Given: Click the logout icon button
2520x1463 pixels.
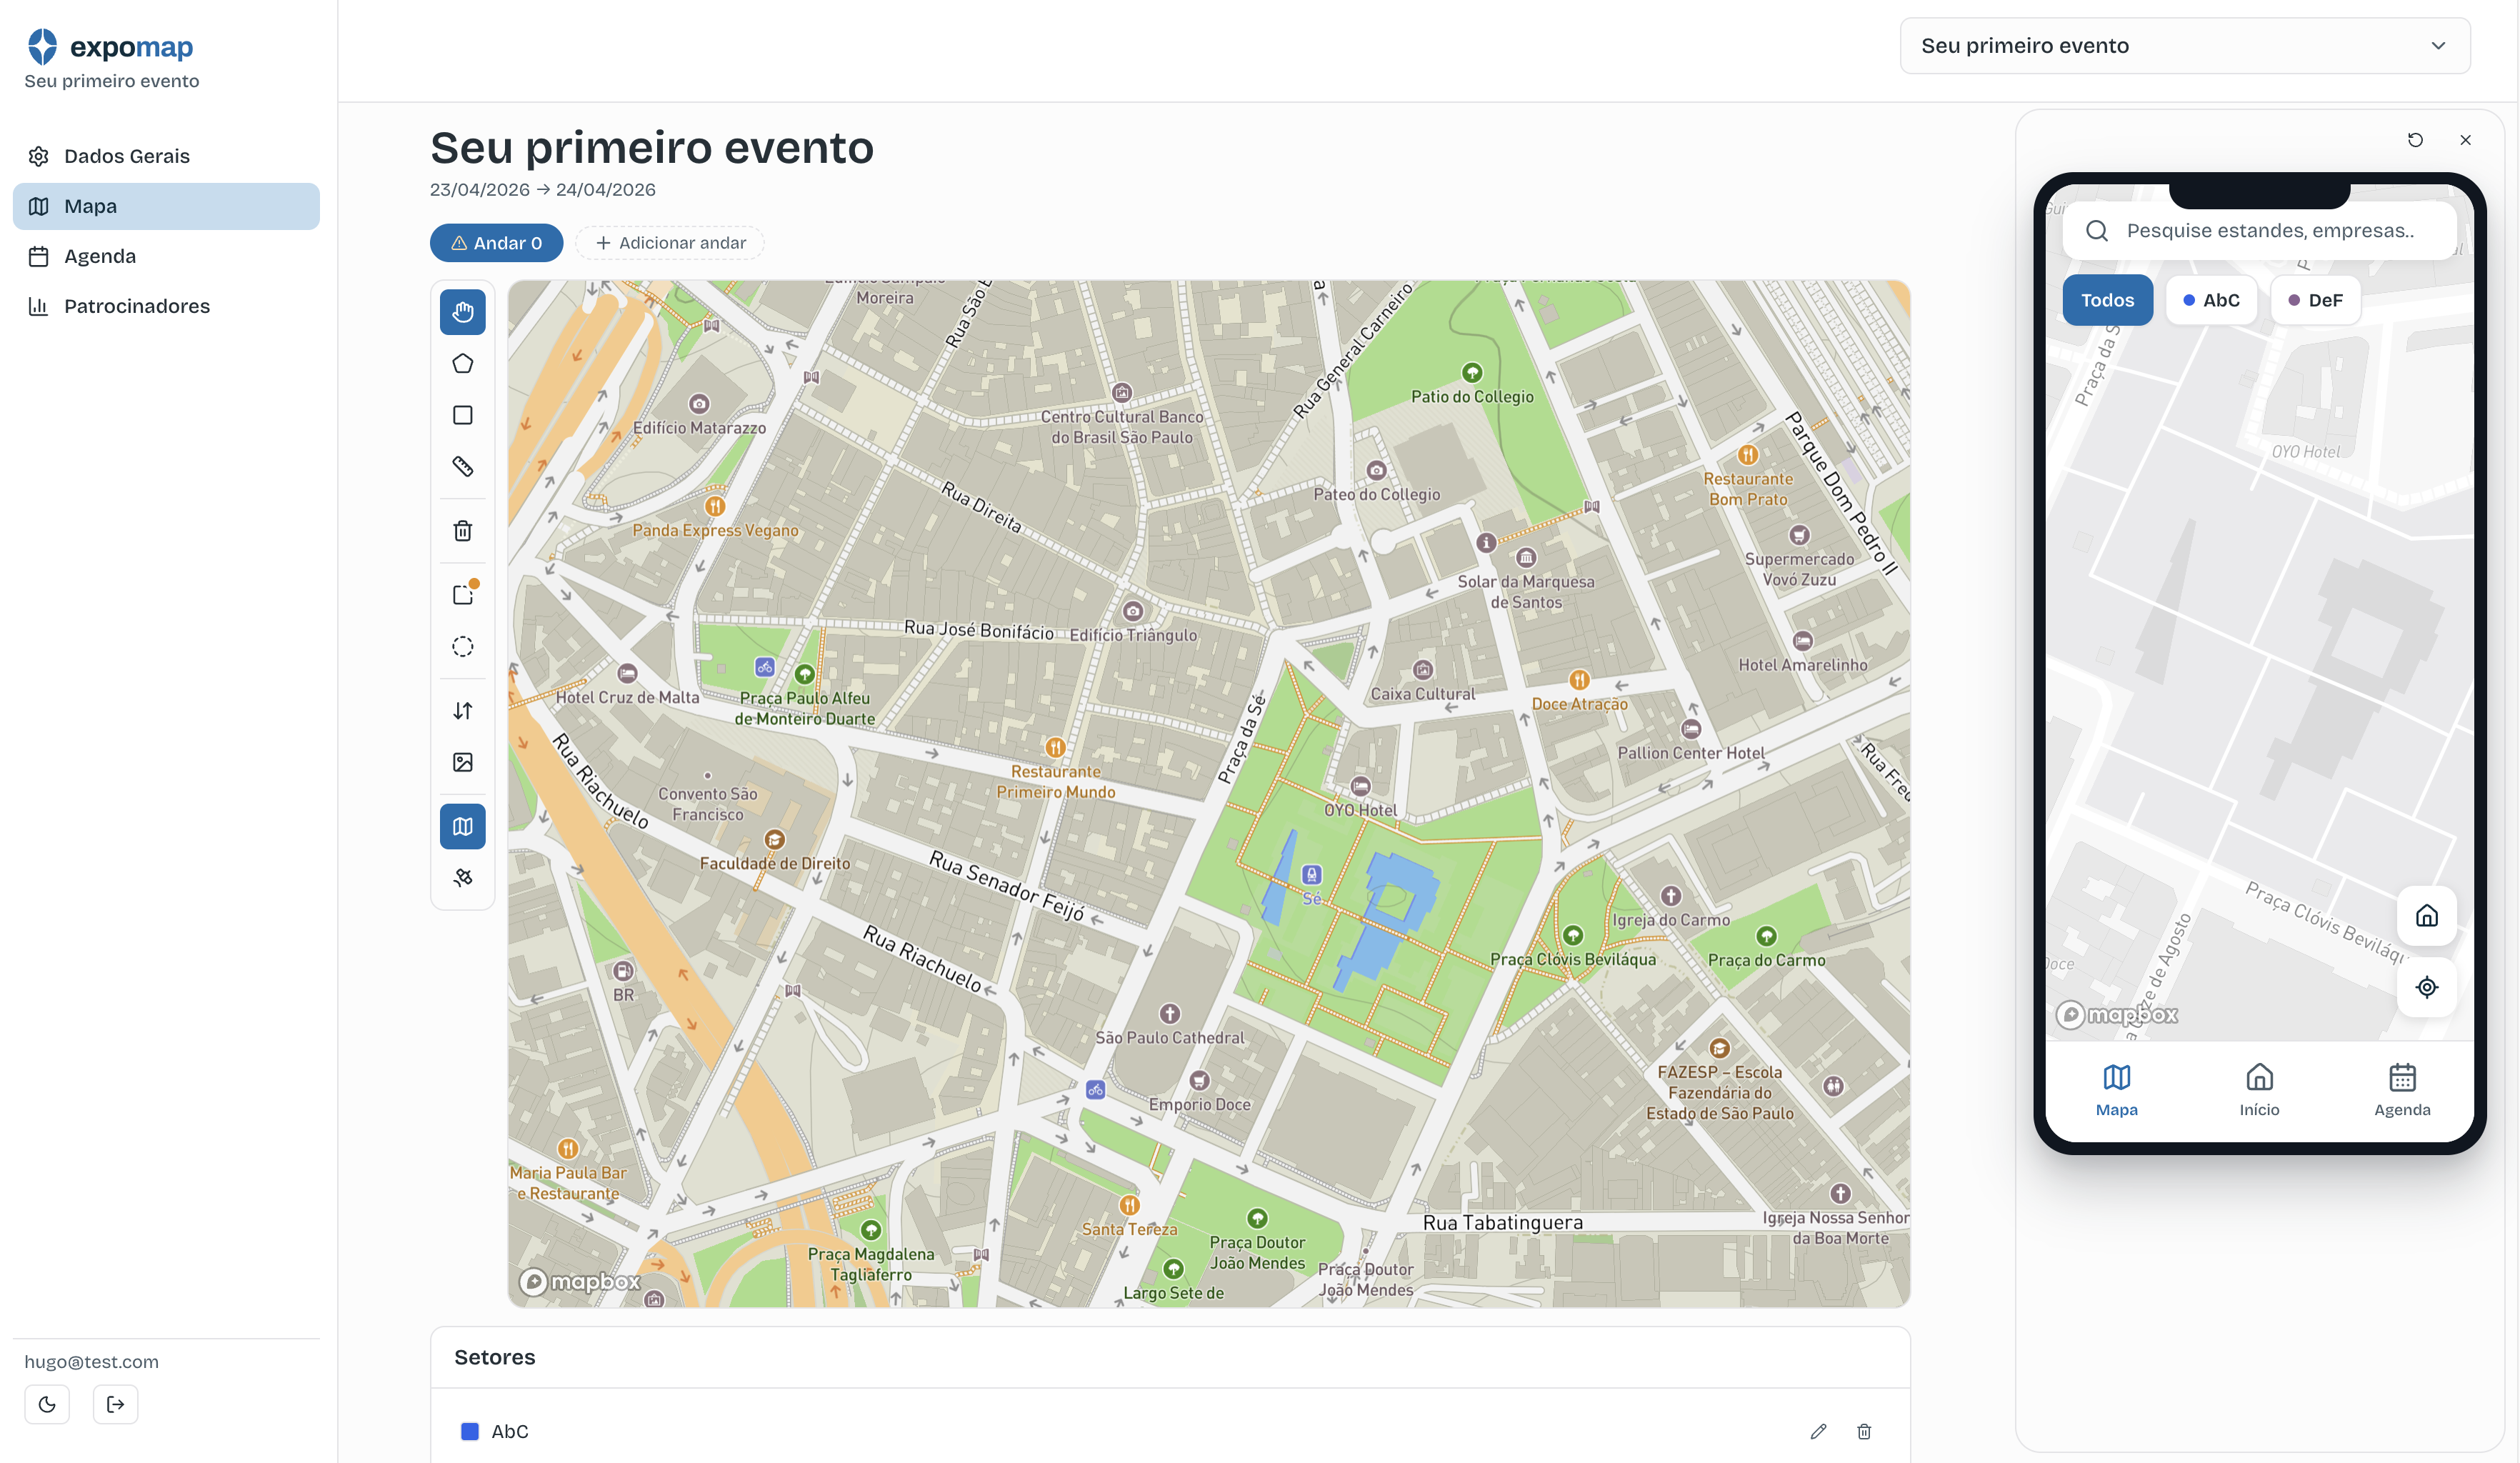Looking at the screenshot, I should click(x=116, y=1405).
